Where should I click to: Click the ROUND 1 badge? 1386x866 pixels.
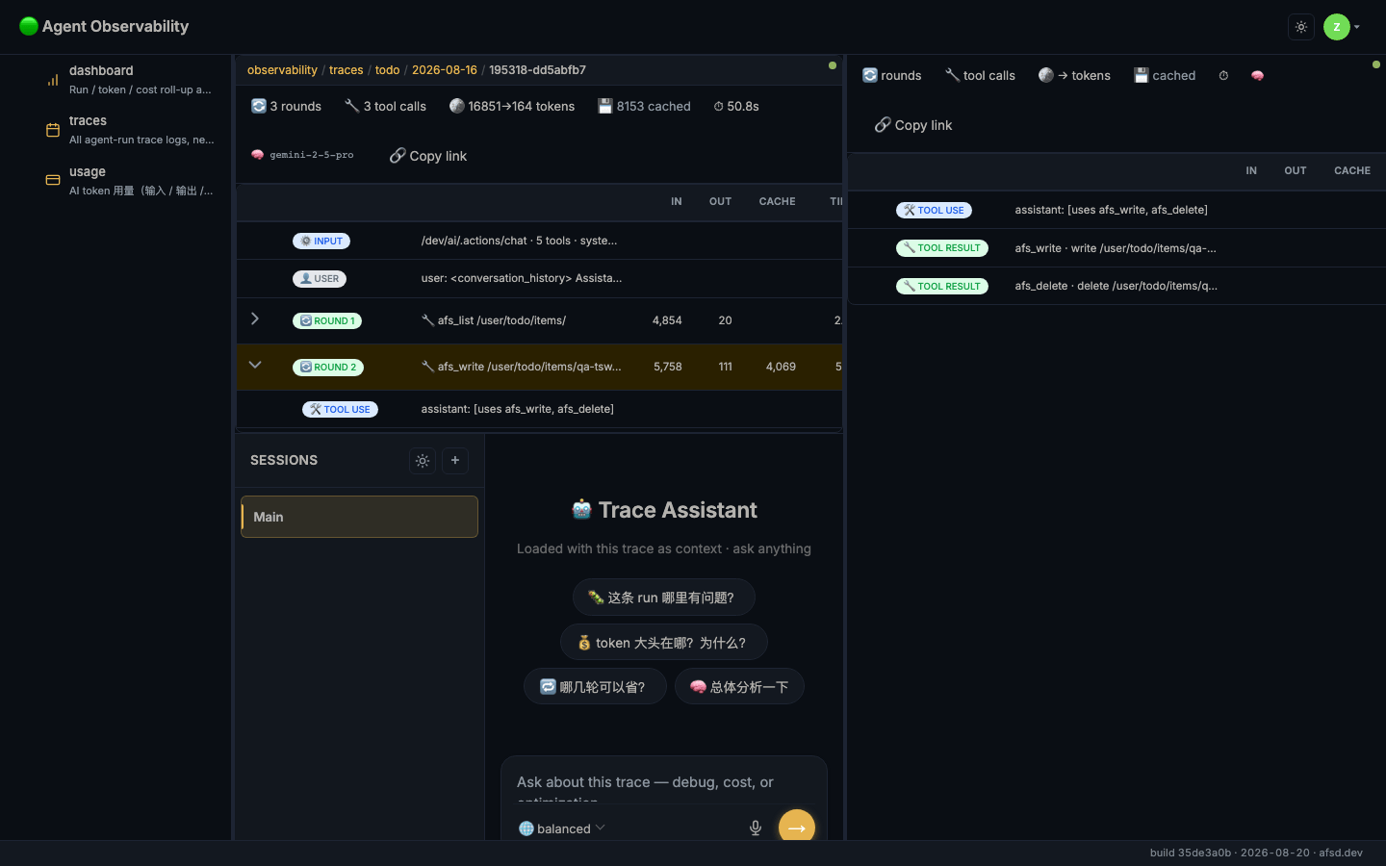pyautogui.click(x=327, y=320)
